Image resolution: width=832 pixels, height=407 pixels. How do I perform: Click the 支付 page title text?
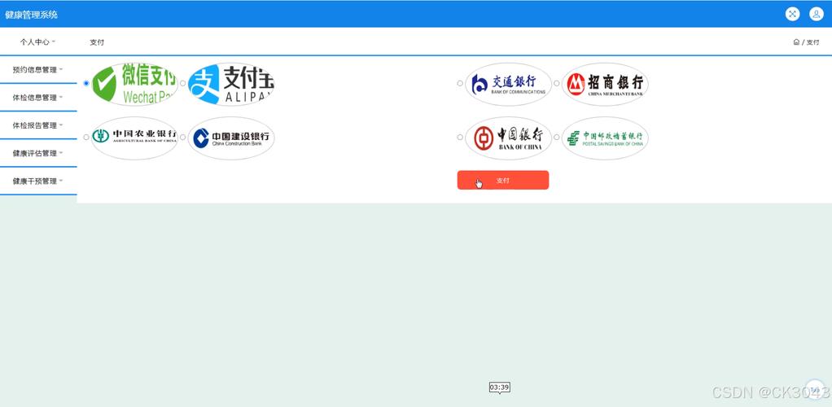coord(97,42)
